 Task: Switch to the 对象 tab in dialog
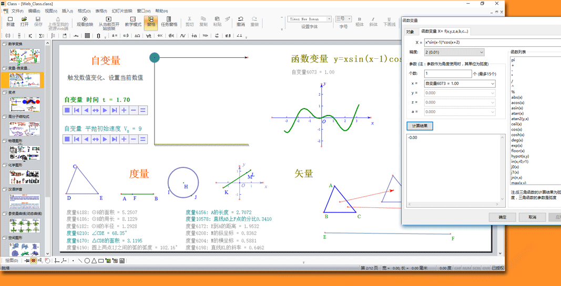(410, 31)
